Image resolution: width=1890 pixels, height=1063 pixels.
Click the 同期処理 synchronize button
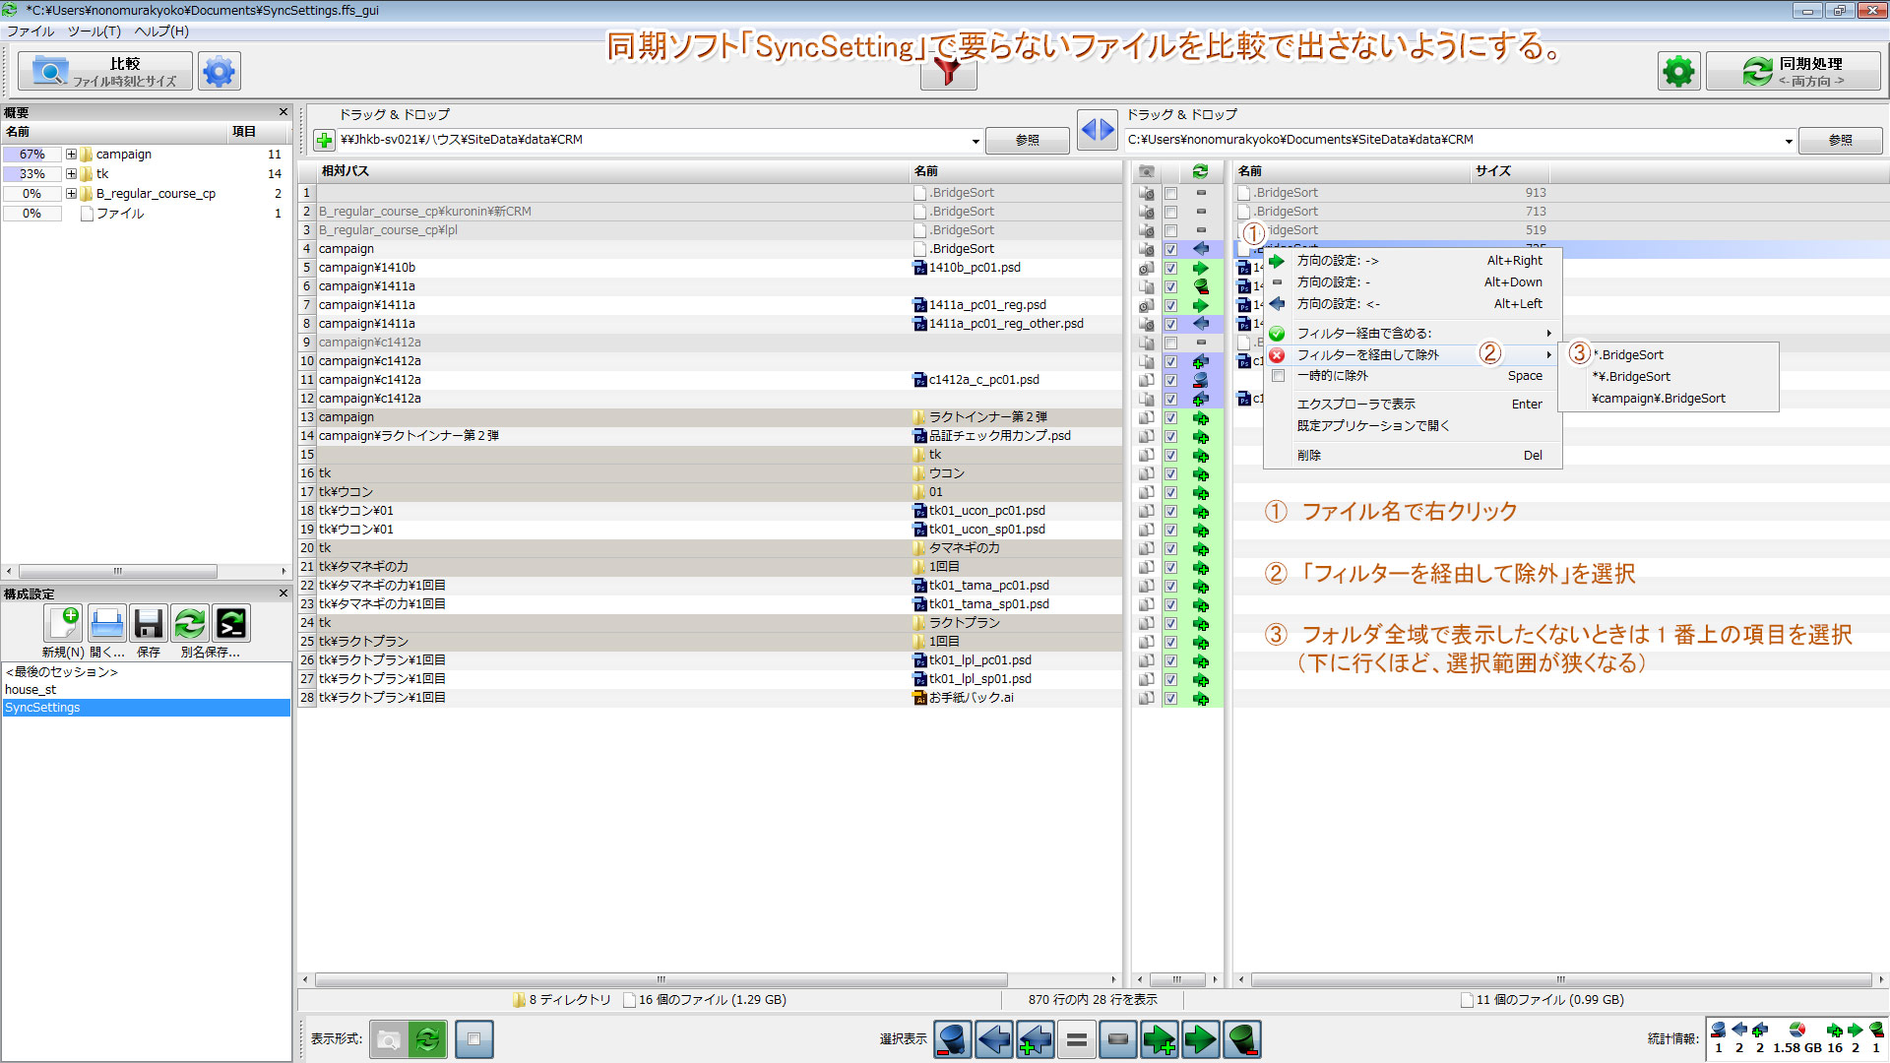point(1793,72)
